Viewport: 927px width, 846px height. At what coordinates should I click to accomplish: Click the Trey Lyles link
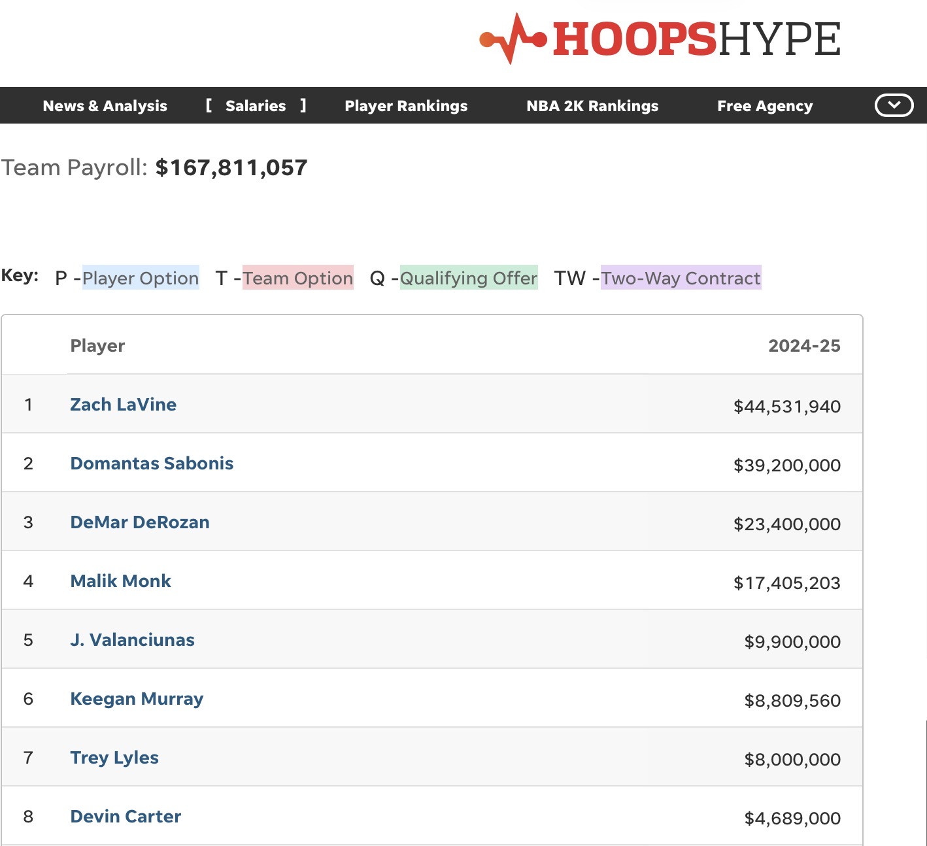pyautogui.click(x=114, y=758)
